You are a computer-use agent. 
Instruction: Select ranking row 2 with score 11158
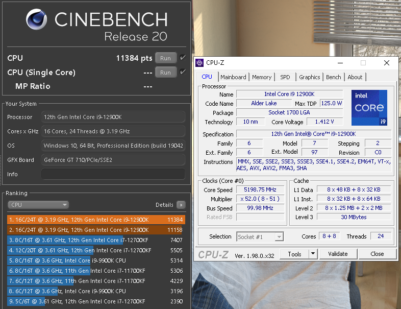[96, 230]
